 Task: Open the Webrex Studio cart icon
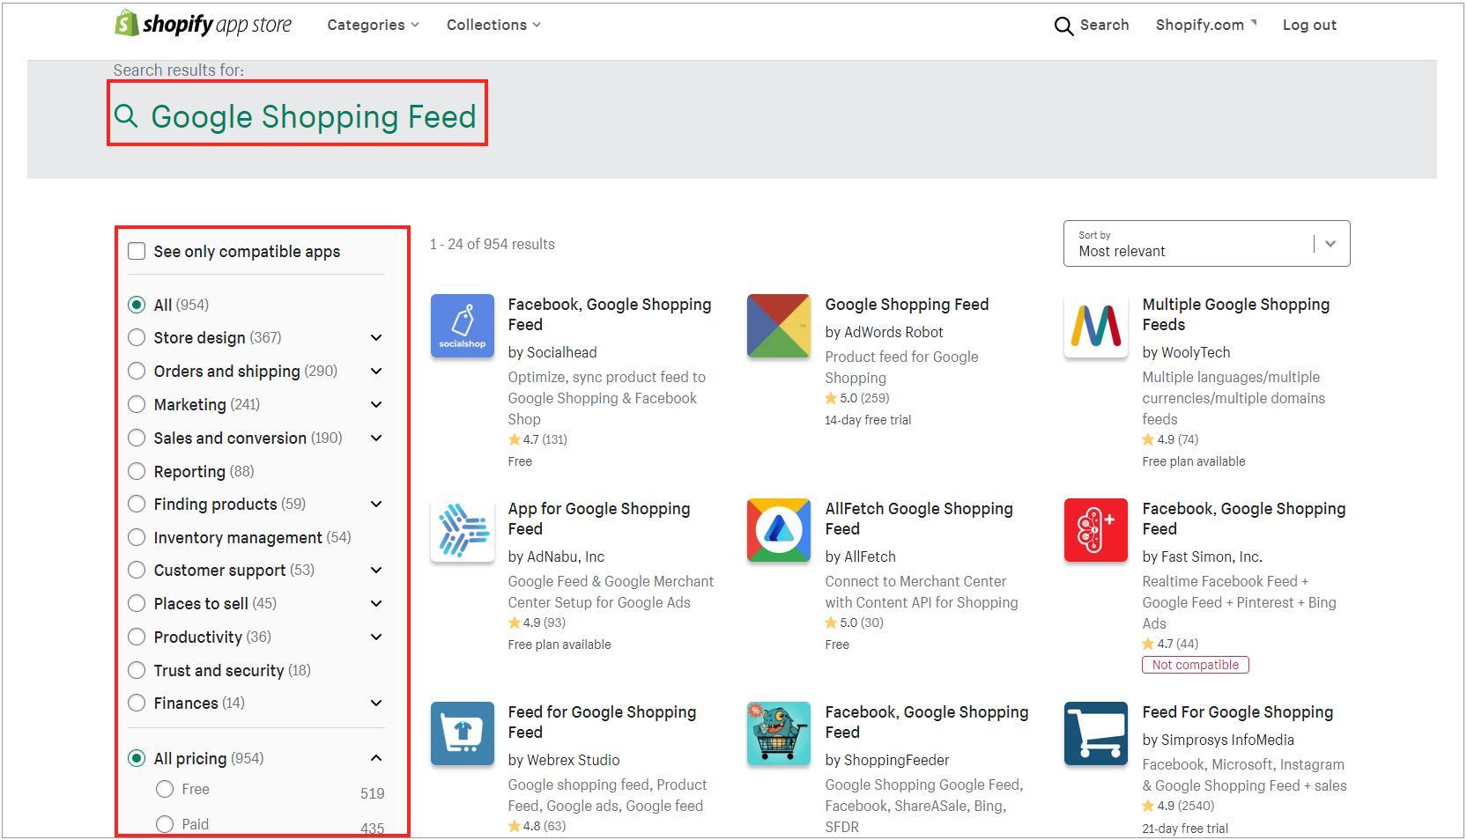click(463, 733)
